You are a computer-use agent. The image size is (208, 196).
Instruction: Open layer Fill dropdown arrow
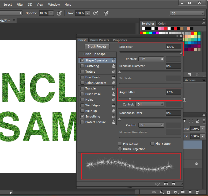(x=203, y=136)
